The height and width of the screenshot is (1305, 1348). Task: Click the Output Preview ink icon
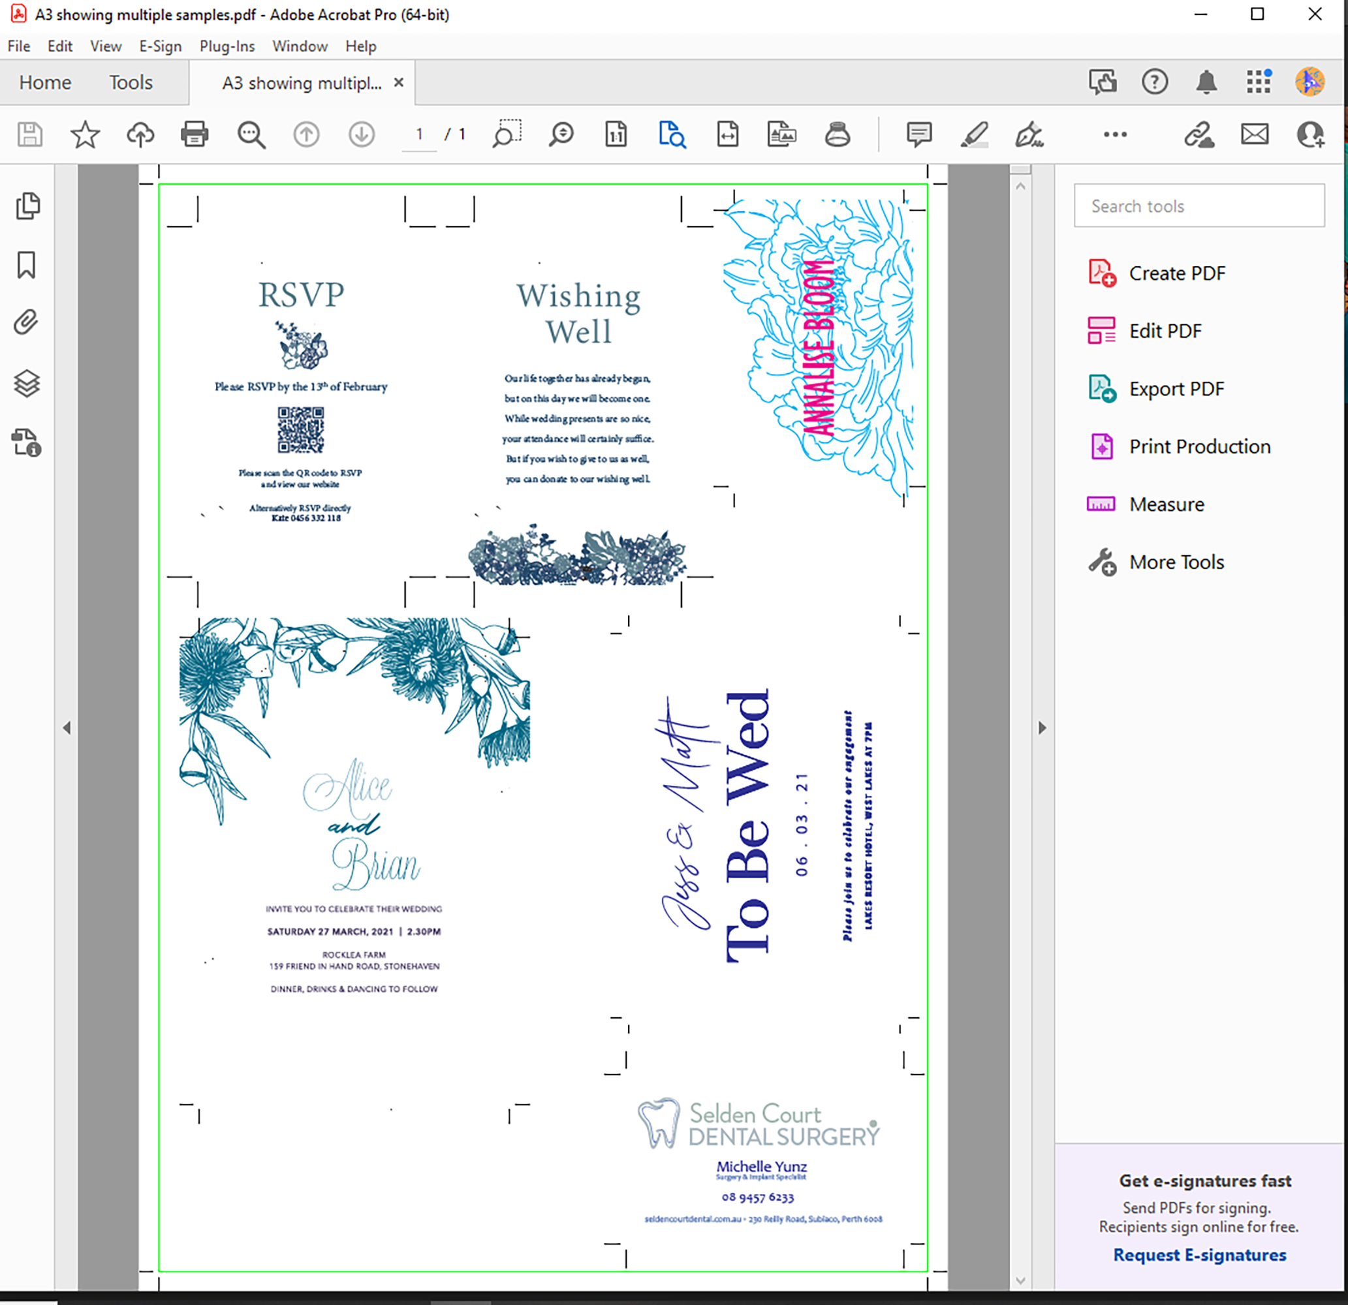[837, 134]
